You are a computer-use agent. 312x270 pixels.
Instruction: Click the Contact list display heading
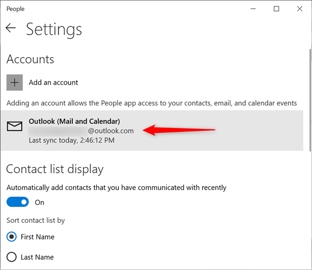[55, 169]
